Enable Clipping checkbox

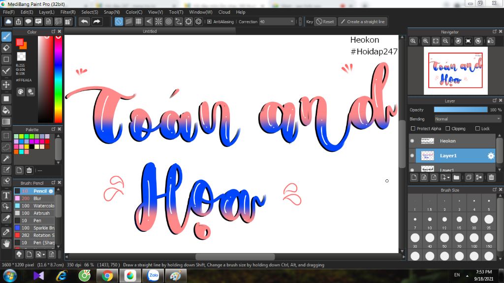[x=448, y=129]
